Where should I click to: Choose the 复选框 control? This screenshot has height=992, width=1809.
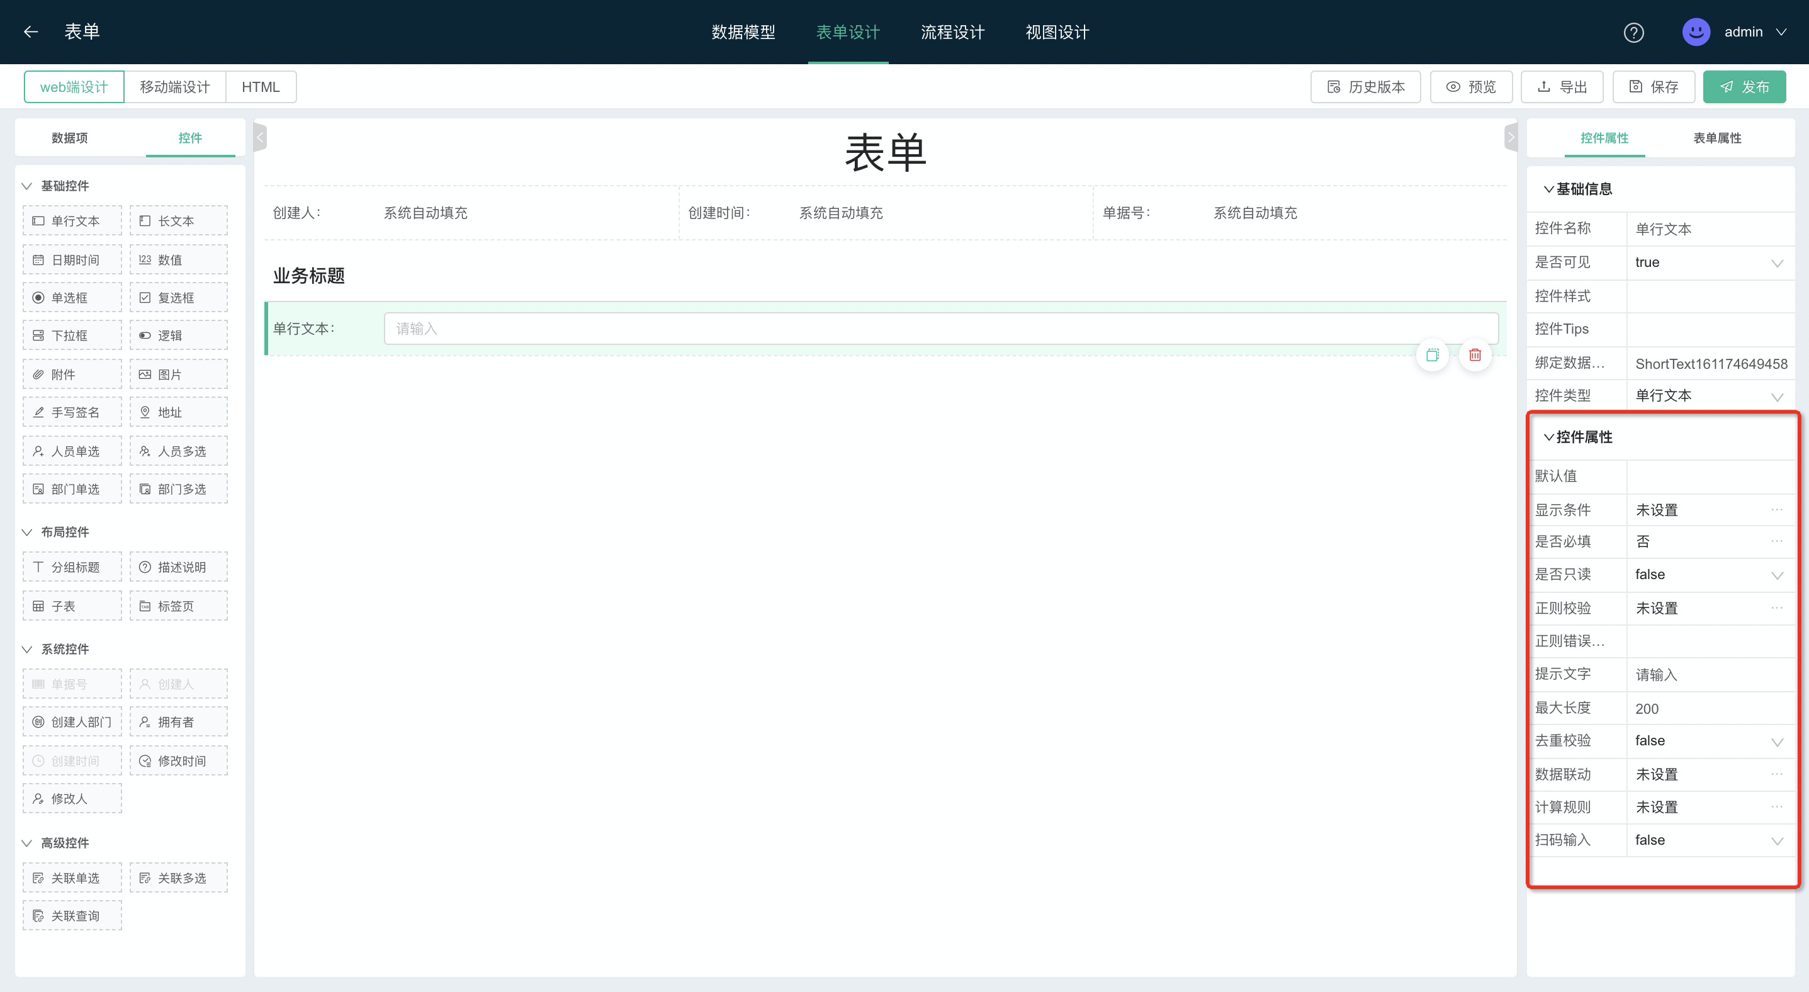[178, 297]
